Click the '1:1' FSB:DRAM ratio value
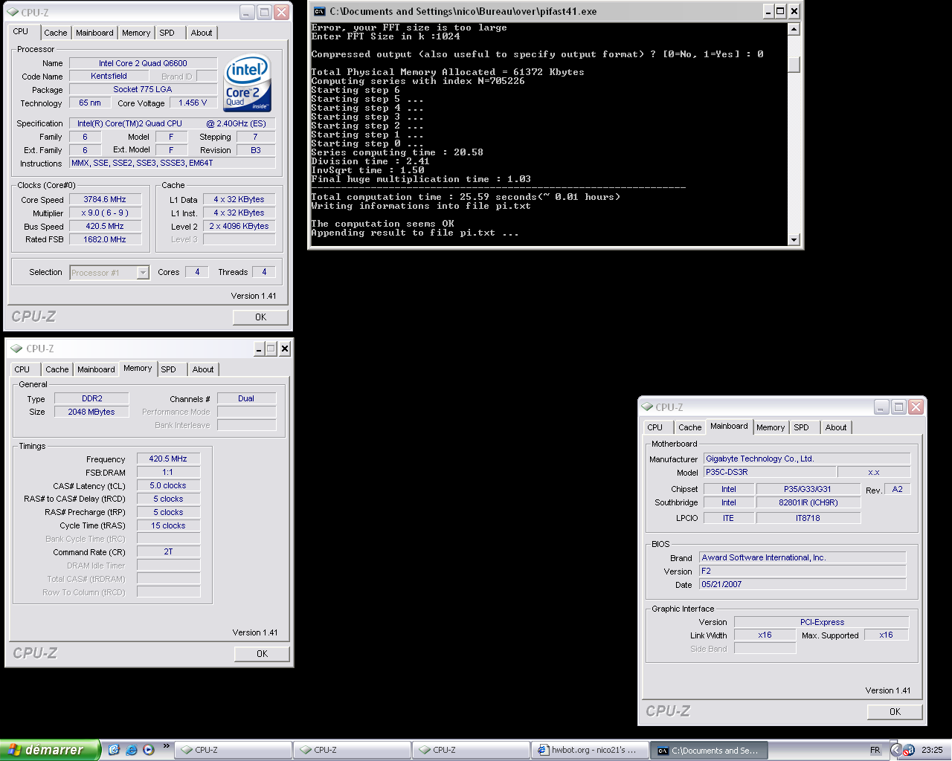 point(168,472)
